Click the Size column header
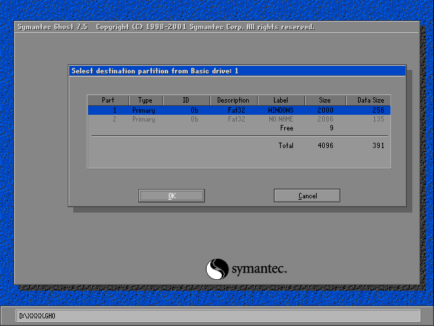The width and height of the screenshot is (434, 326). pos(325,100)
